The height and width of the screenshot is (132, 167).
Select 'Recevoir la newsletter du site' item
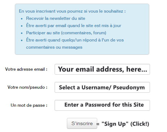56,18
